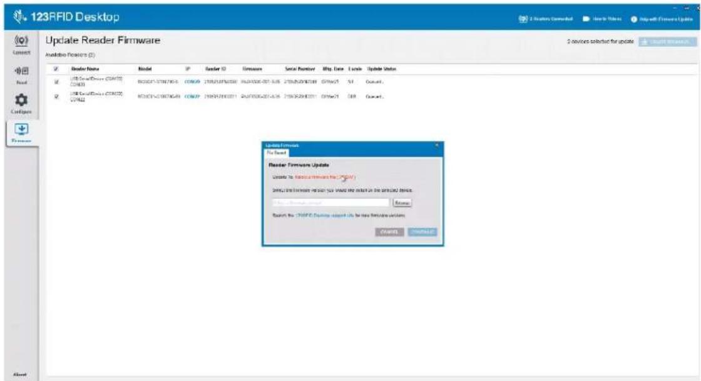Image resolution: width=701 pixels, height=381 pixels.
Task: Open the Read section in sidebar
Action: (x=21, y=75)
